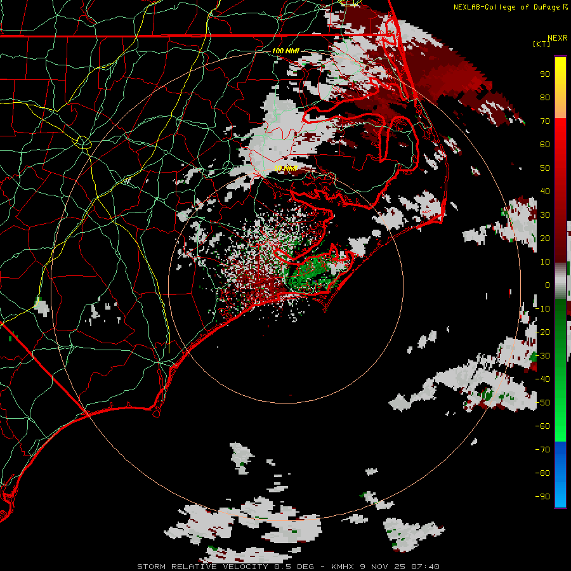Click the -30 value on velocity scale
Viewport: 571px width, 571px height.
542,356
